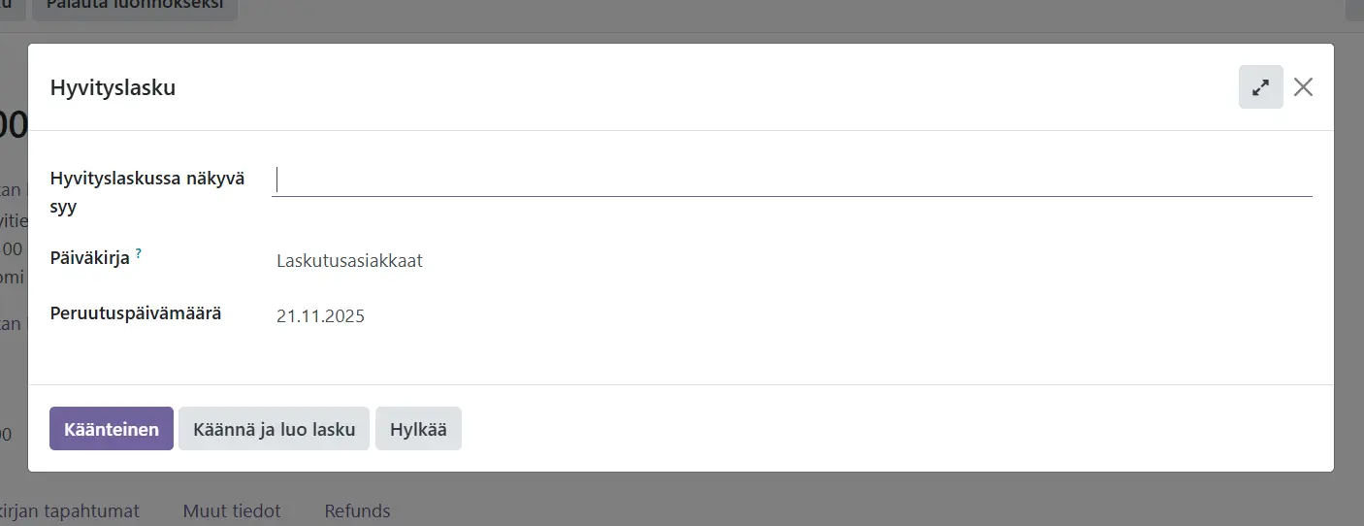Viewport: 1364px width, 526px height.
Task: Click Palauta luonnokseksi behind the dialog
Action: click(x=135, y=8)
